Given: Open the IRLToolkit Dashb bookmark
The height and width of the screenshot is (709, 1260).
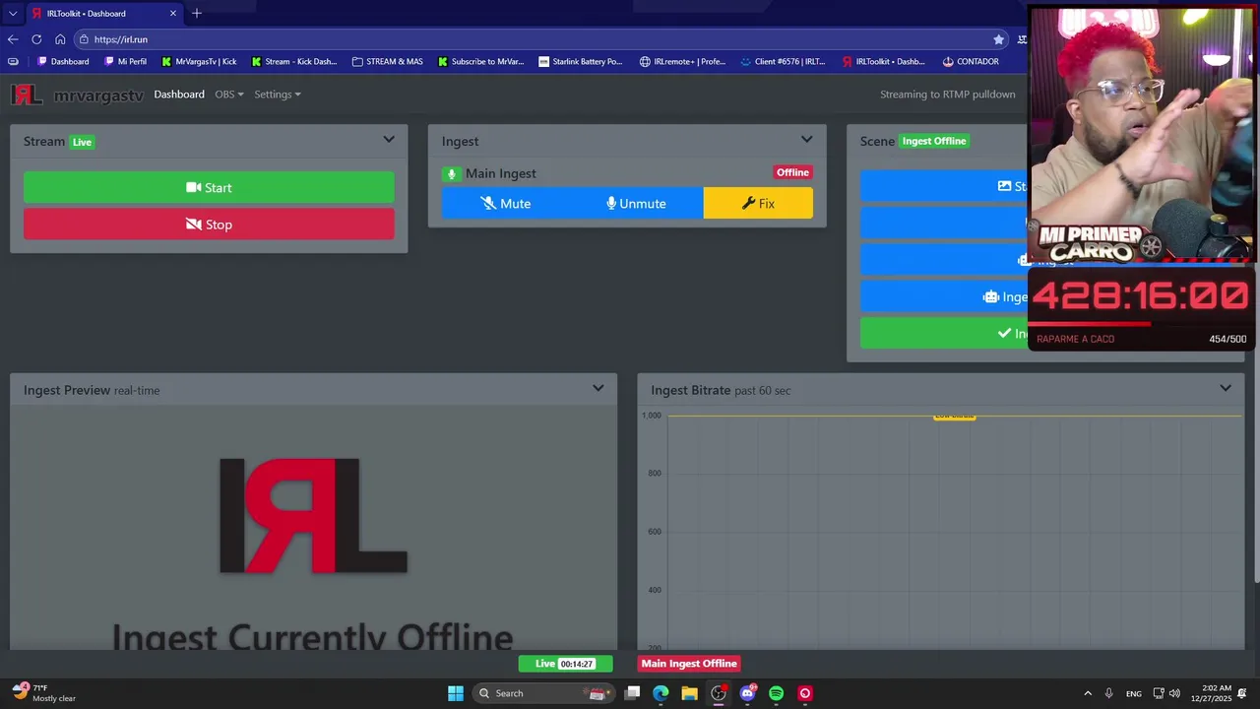Looking at the screenshot, I should [883, 61].
